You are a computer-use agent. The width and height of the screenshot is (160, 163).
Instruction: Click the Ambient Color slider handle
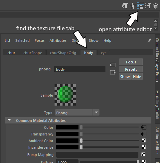coord(81,141)
